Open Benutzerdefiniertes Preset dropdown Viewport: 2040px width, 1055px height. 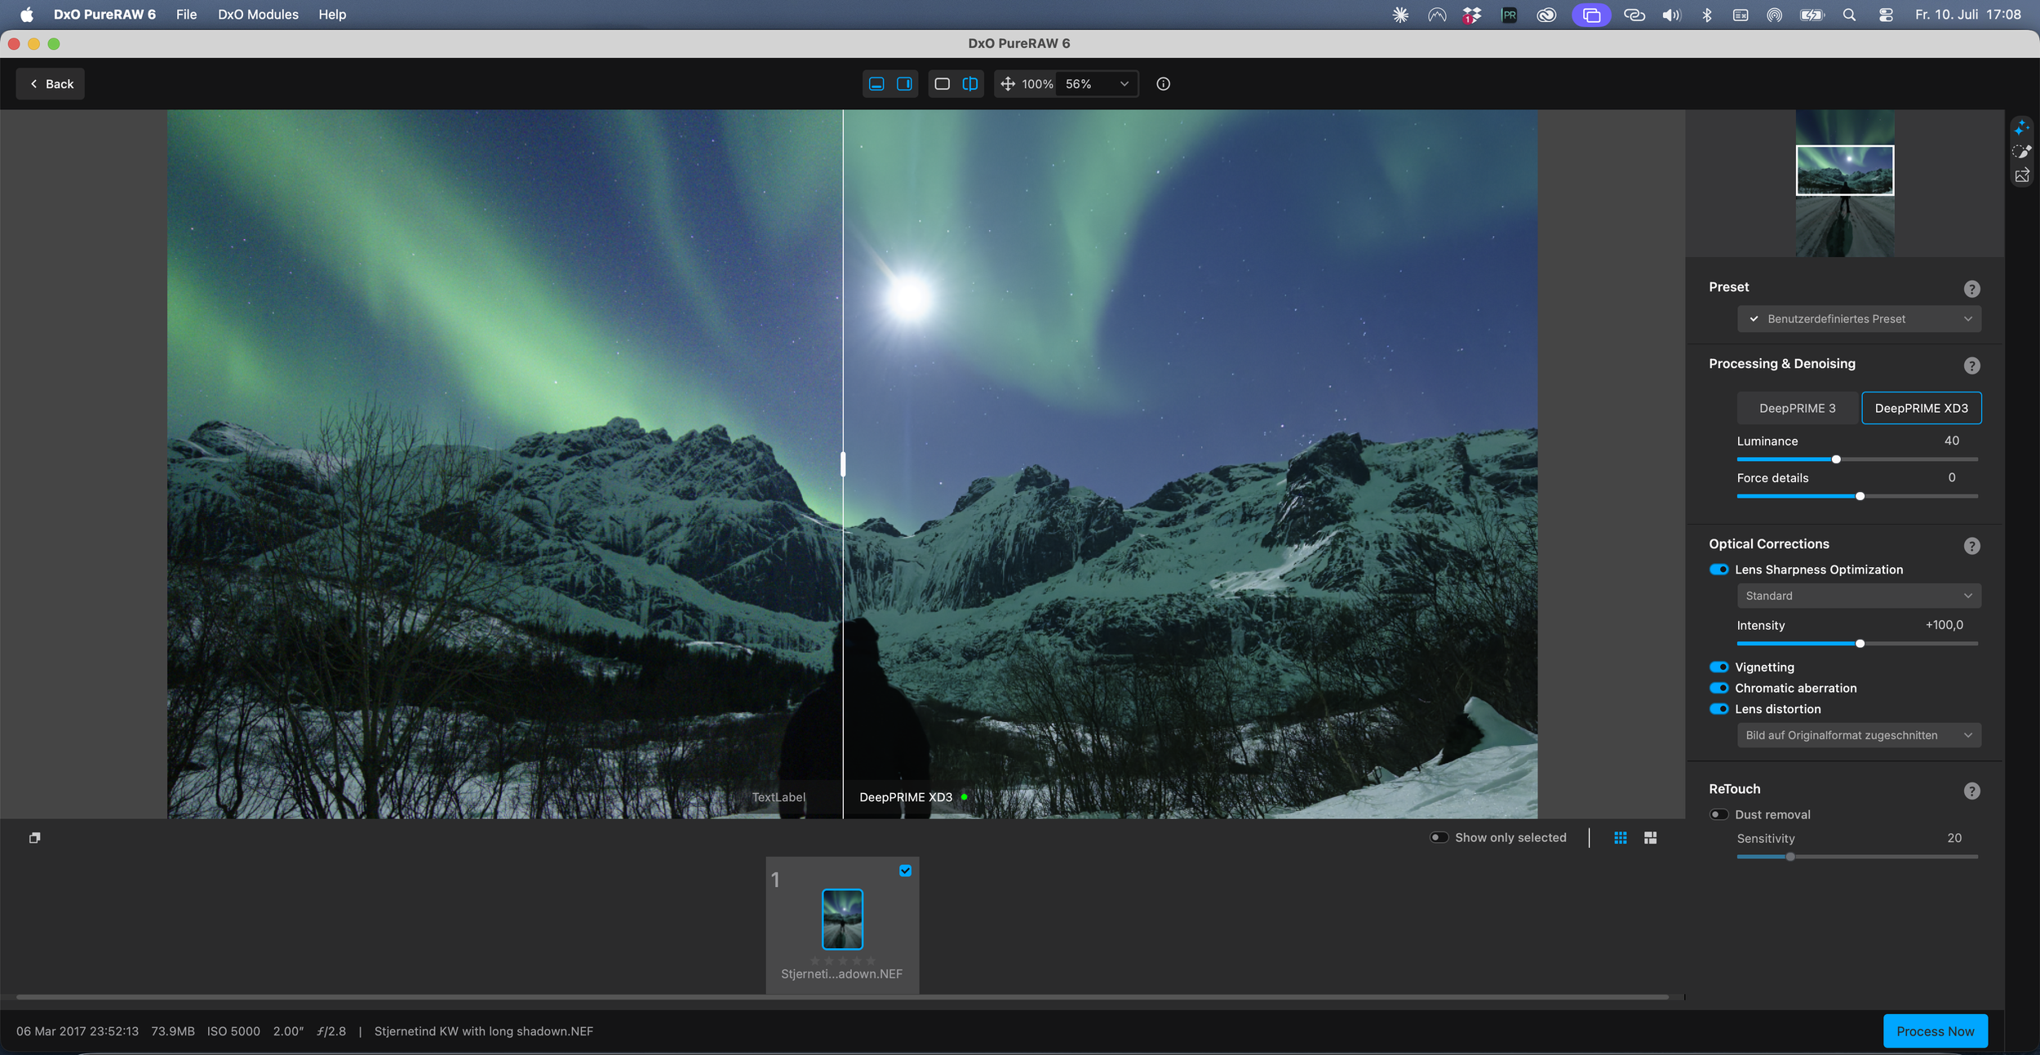pyautogui.click(x=1859, y=319)
